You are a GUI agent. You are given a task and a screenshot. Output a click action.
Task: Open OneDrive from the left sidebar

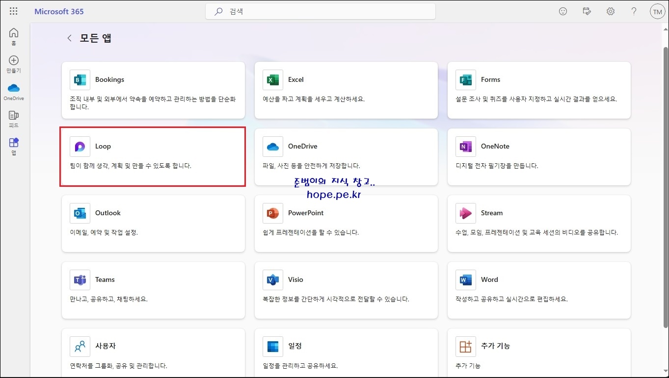14,92
